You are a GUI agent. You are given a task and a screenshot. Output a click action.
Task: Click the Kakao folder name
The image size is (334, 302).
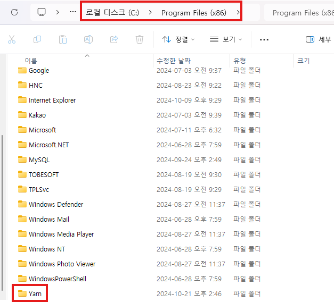pyautogui.click(x=37, y=115)
